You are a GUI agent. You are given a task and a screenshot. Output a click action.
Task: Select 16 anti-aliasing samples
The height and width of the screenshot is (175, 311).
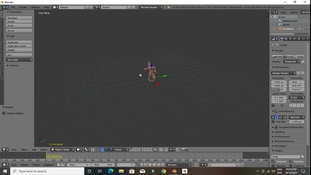tap(284, 117)
